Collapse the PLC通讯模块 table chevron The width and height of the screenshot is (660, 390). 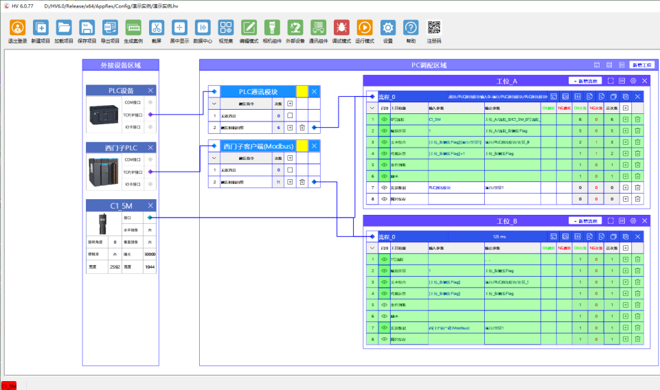pyautogui.click(x=214, y=103)
